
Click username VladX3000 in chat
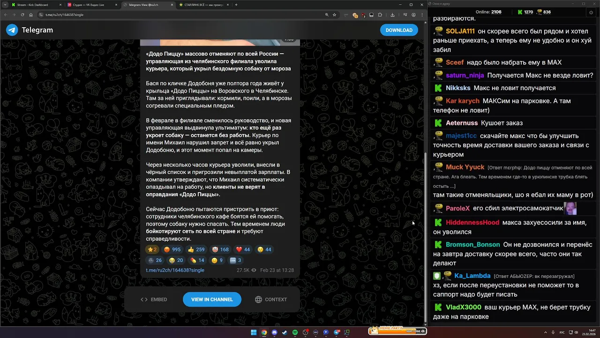pos(464,307)
